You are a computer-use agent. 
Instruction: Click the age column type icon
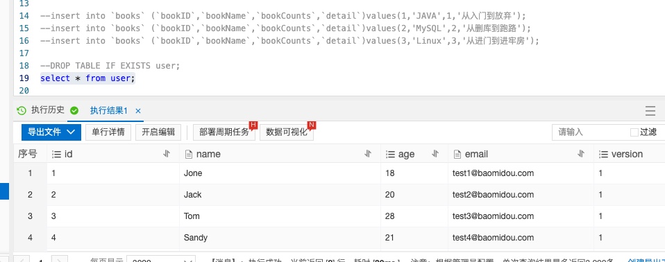tap(390, 155)
